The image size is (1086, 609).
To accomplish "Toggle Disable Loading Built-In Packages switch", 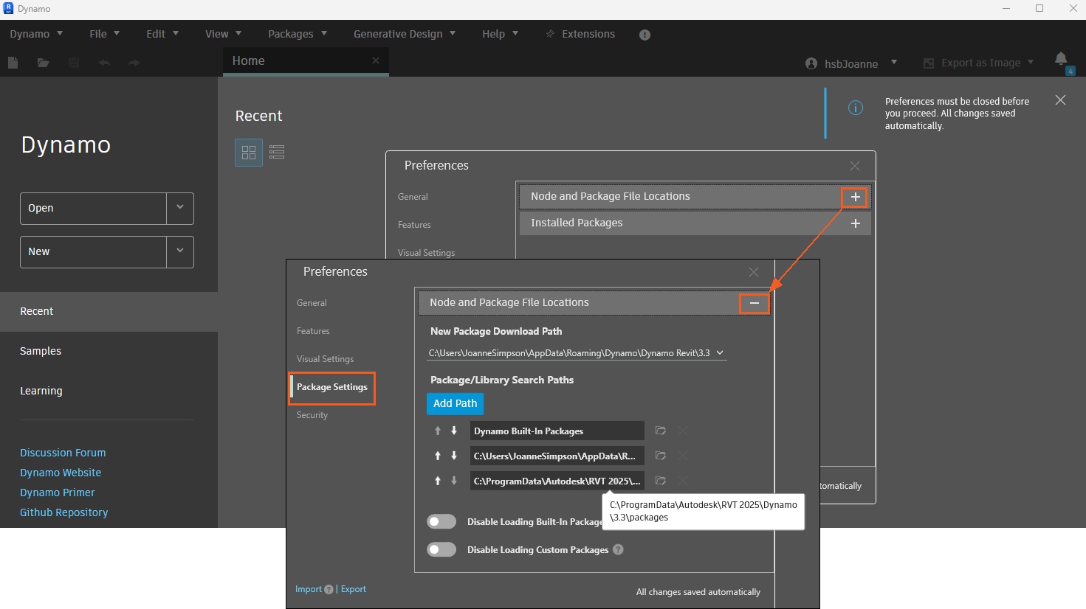I will coord(441,522).
